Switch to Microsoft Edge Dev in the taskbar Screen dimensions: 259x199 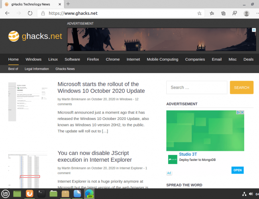click(89, 193)
